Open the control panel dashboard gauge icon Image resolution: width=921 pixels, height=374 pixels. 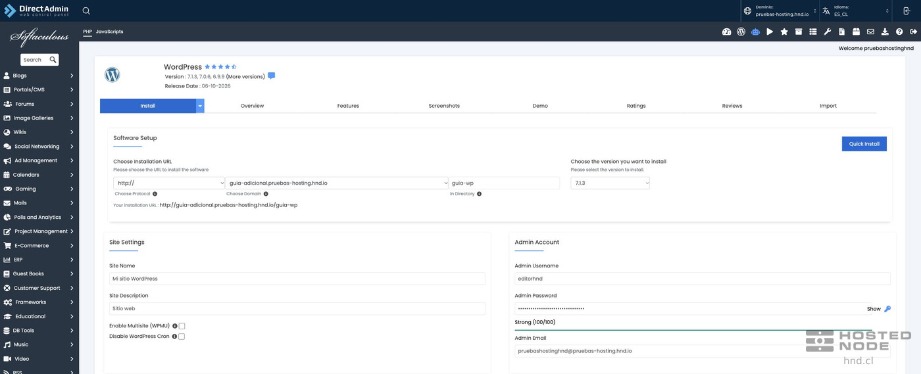tap(726, 32)
